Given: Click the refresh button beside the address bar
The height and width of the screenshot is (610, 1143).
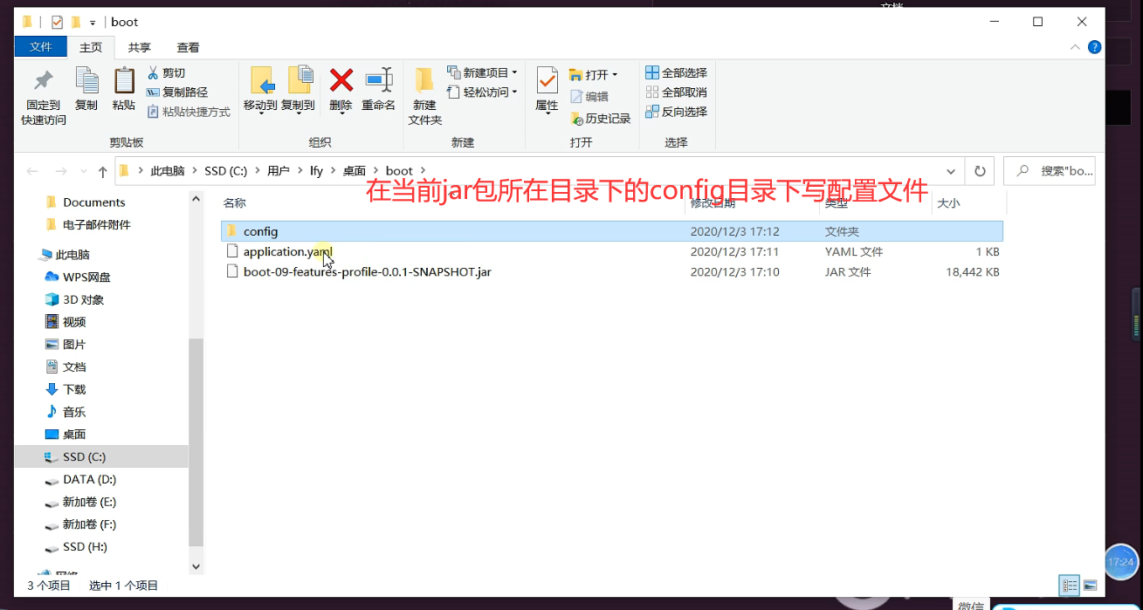Looking at the screenshot, I should pyautogui.click(x=980, y=171).
